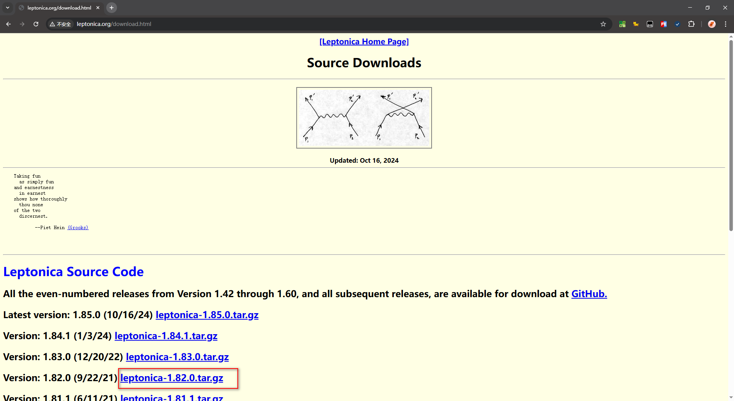The height and width of the screenshot is (401, 734).
Task: Open the Grooks link
Action: click(x=78, y=228)
